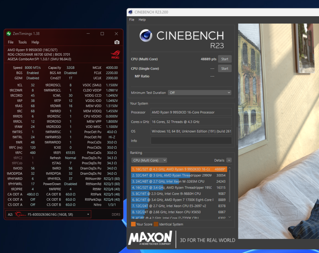
Task: Click into the Info text field
Action: tap(191, 141)
